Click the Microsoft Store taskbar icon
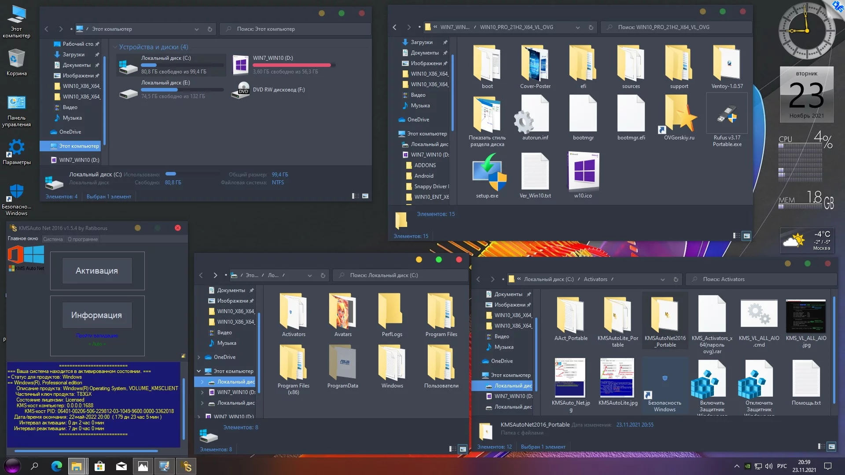Image resolution: width=845 pixels, height=475 pixels. click(x=99, y=466)
